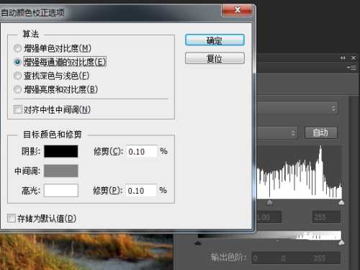Image resolution: width=360 pixels, height=270 pixels.
Task: Click the 复位 button
Action: coord(215,58)
